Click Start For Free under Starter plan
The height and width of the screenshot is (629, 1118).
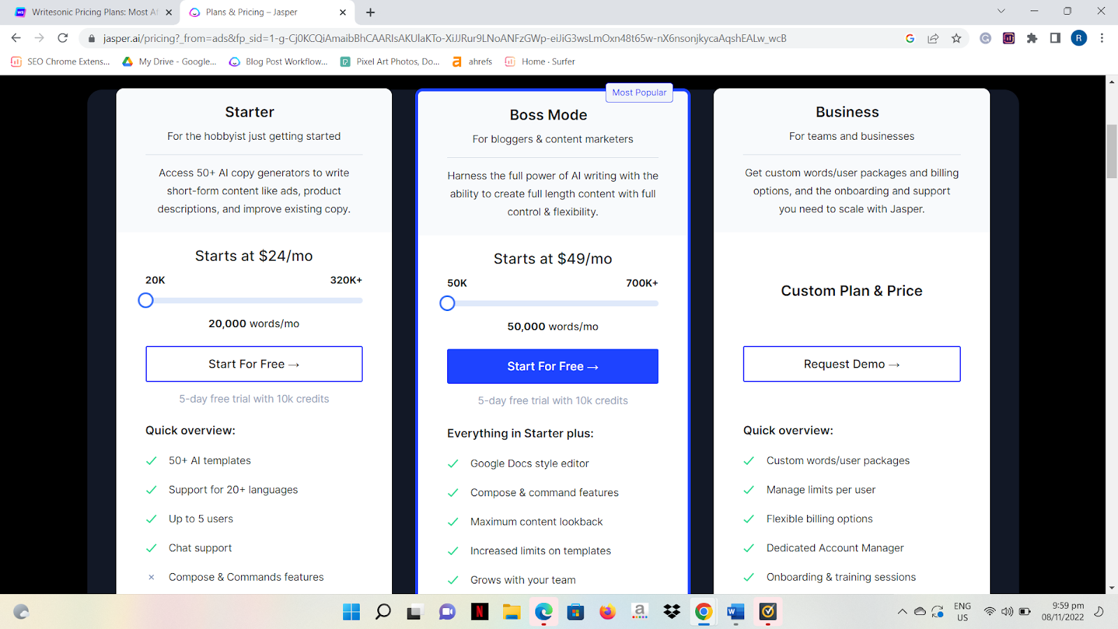point(254,364)
